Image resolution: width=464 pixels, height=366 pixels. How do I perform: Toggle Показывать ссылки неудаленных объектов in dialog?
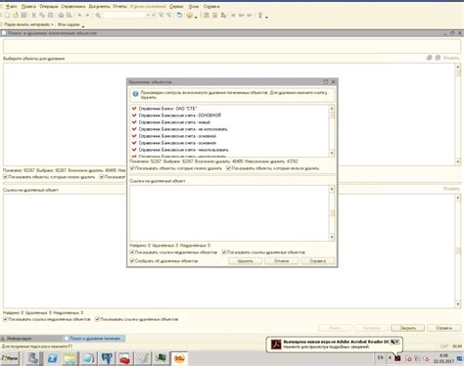coord(132,252)
